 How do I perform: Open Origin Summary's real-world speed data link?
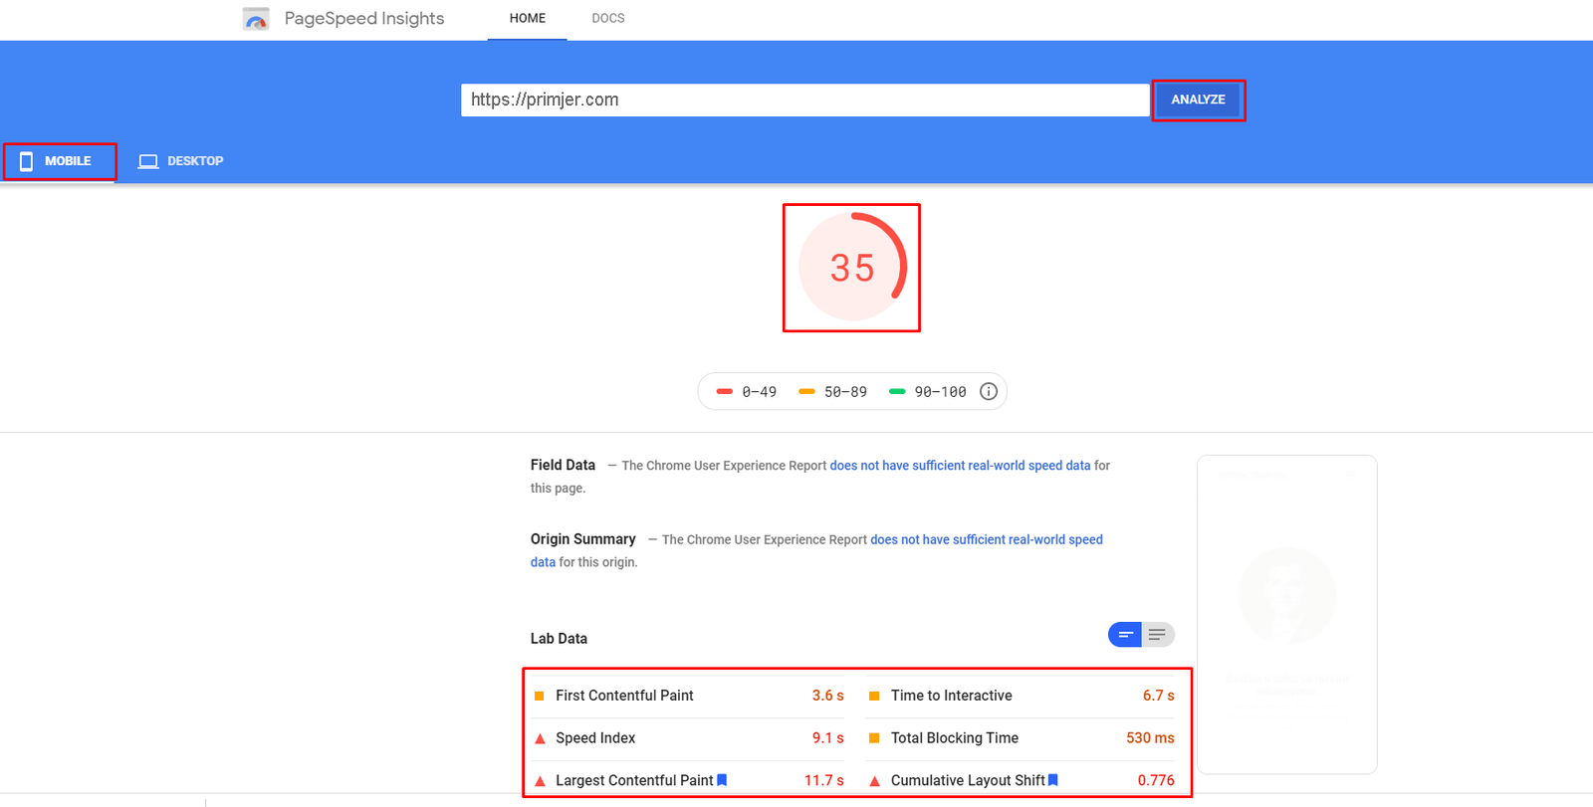(x=987, y=539)
